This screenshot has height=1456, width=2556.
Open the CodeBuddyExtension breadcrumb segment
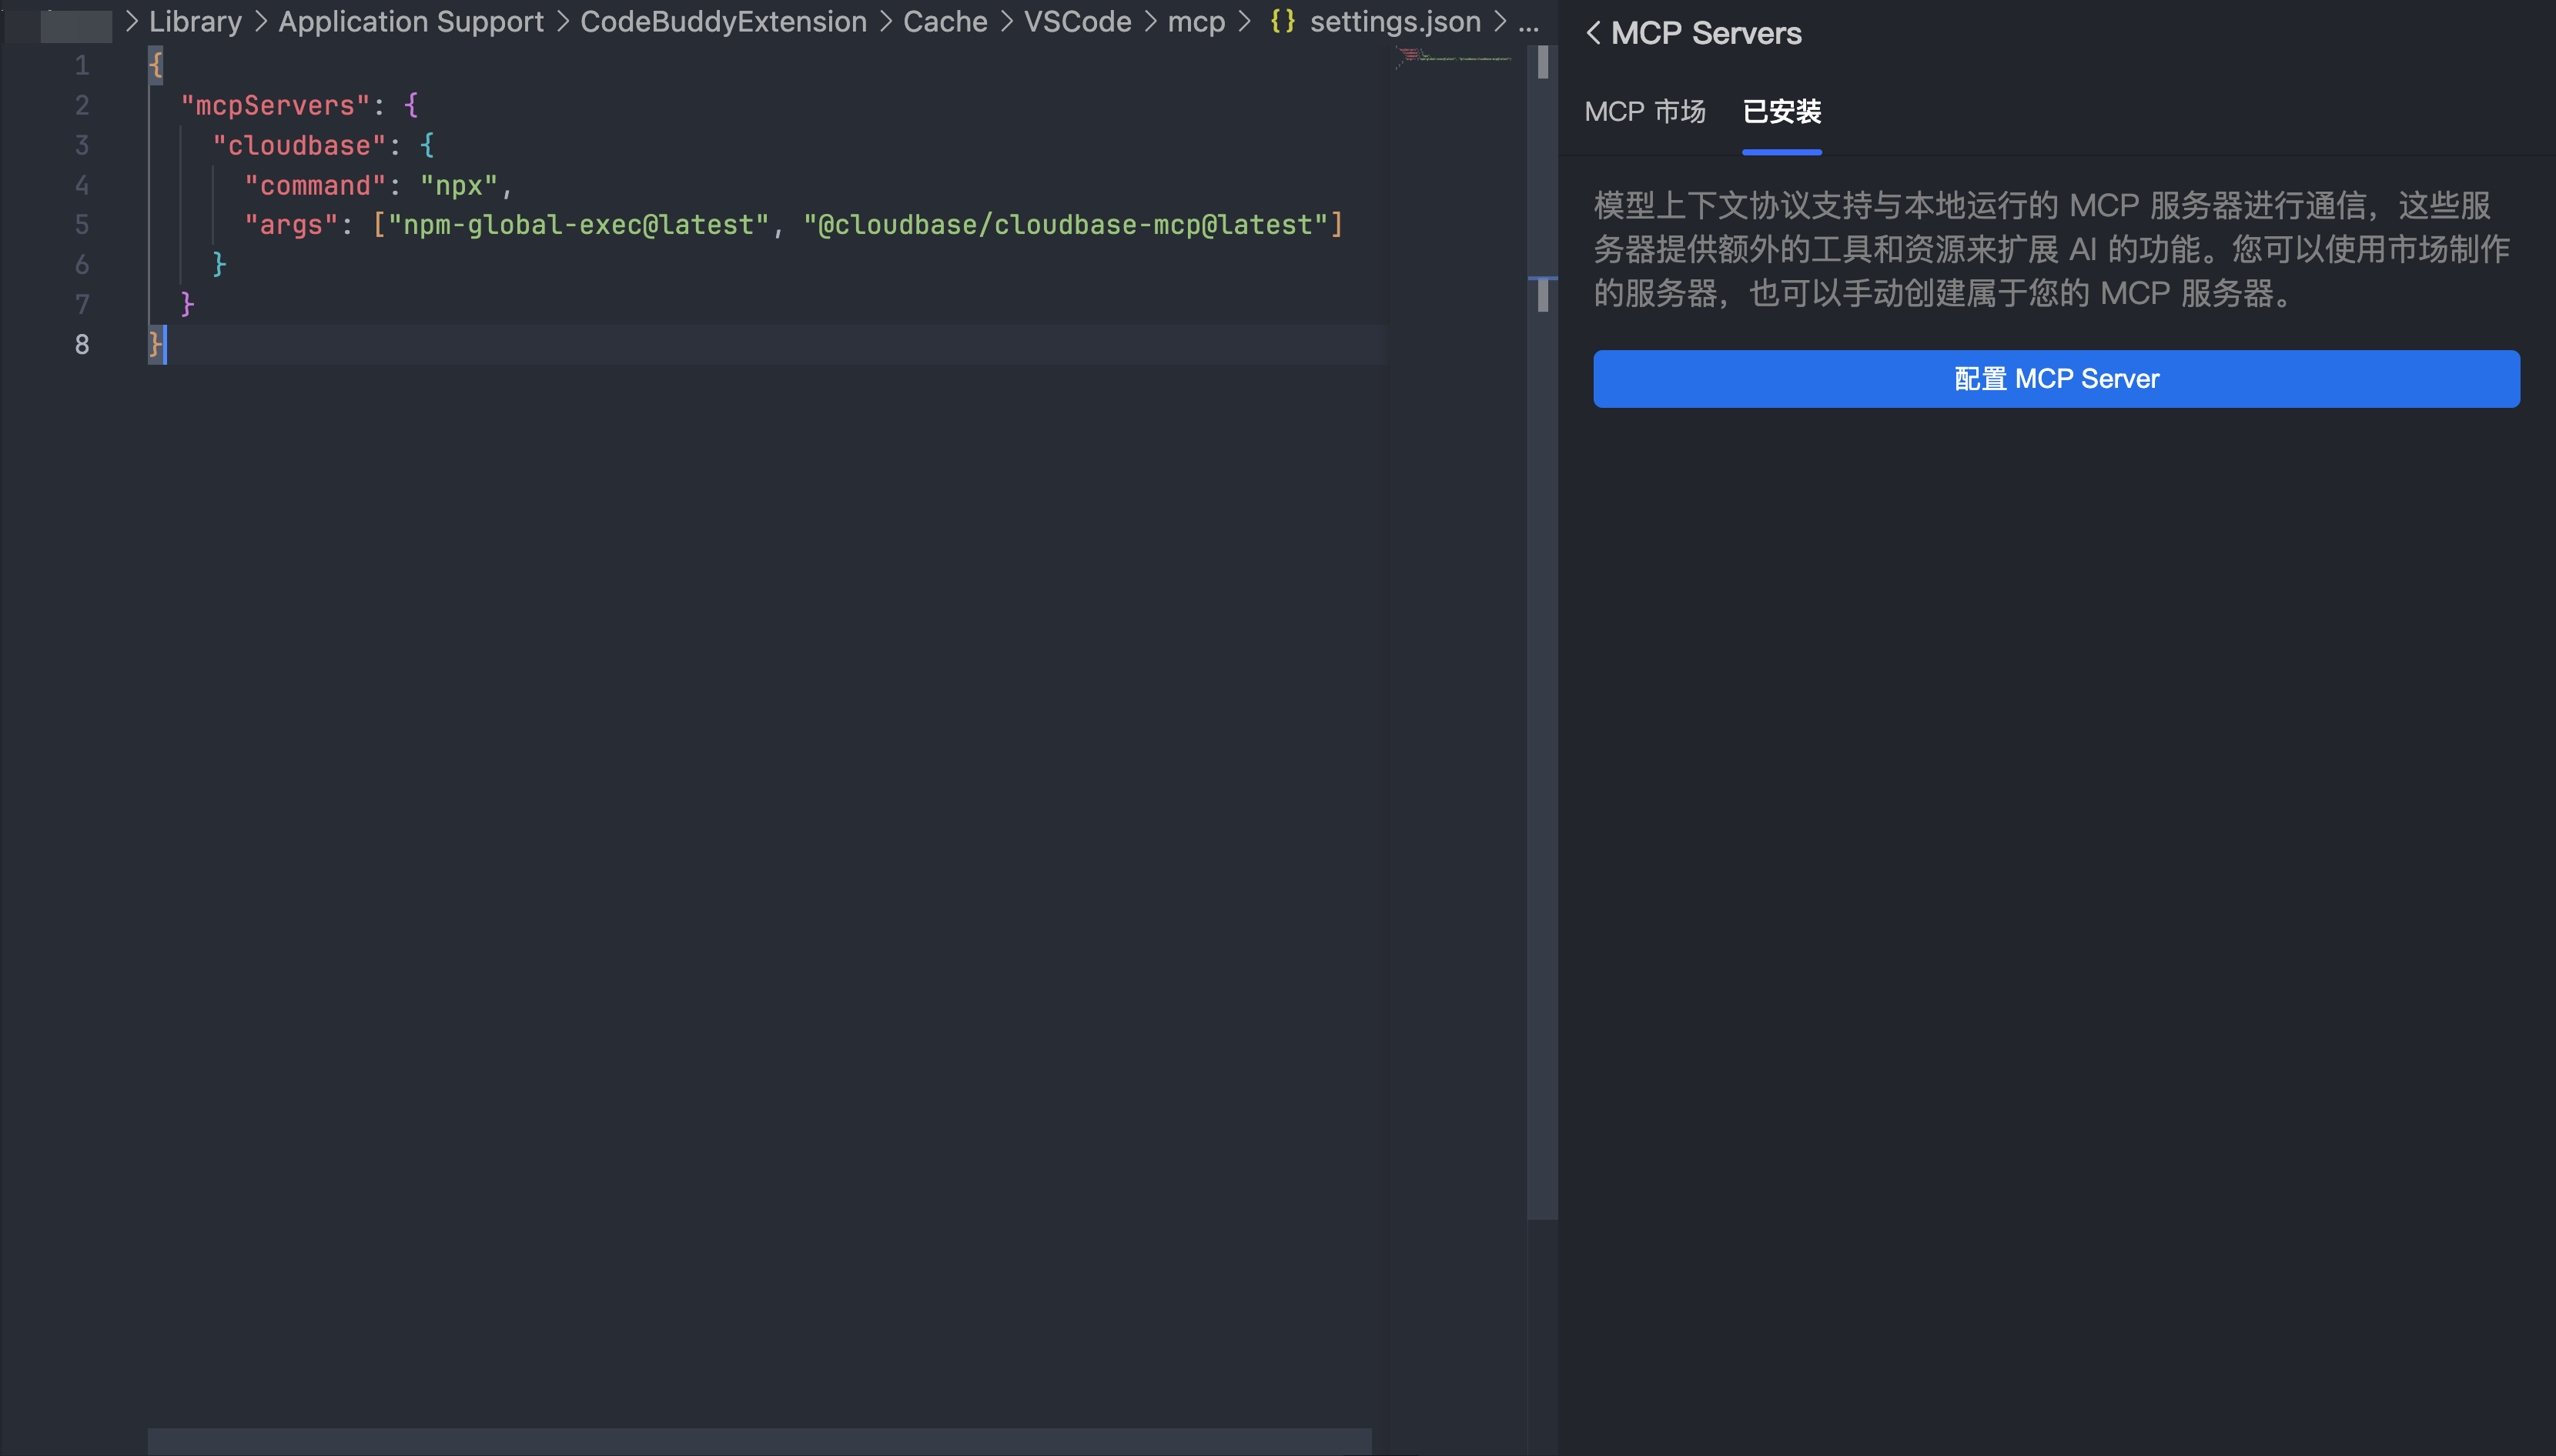(x=723, y=21)
